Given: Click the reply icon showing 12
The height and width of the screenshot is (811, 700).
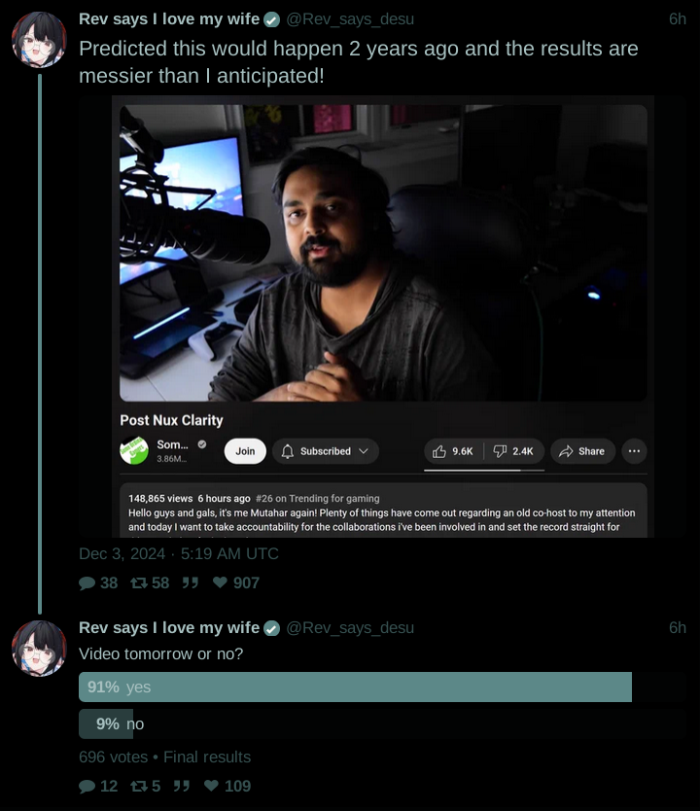Looking at the screenshot, I should [87, 786].
